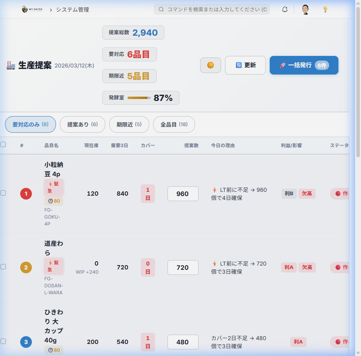Screen dimensions: 361x356
Task: Click the rank 3 blue badge
Action: pyautogui.click(x=26, y=342)
